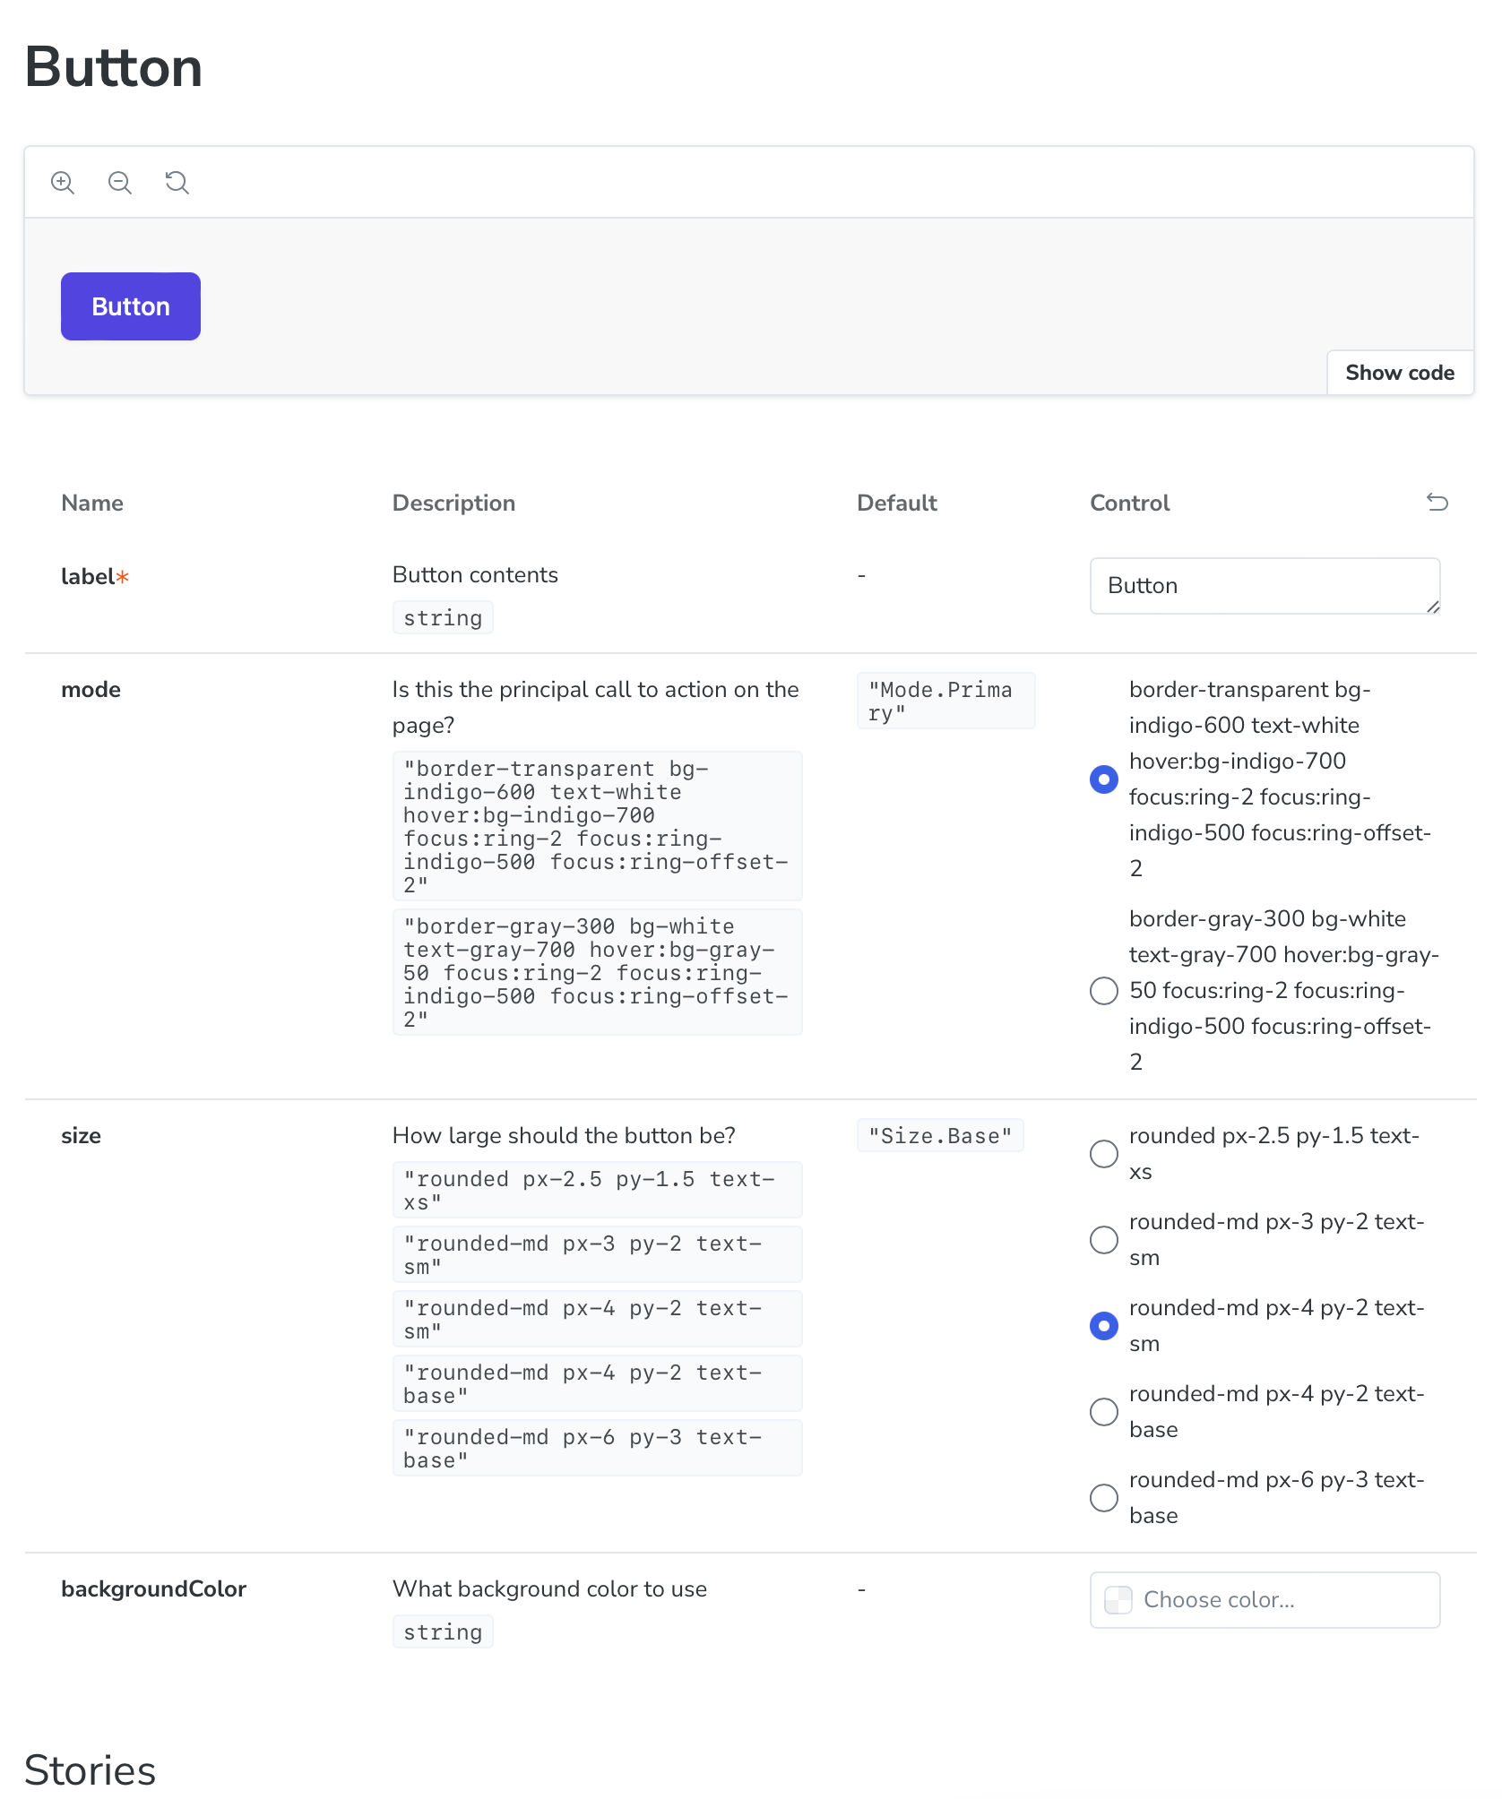Click the zoom out magnifier icon
Screen dimensions: 1502x1799
120,183
